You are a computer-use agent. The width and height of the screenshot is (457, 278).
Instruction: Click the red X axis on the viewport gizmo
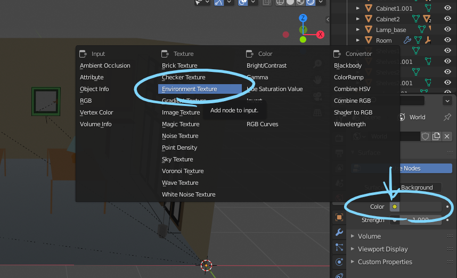(320, 35)
